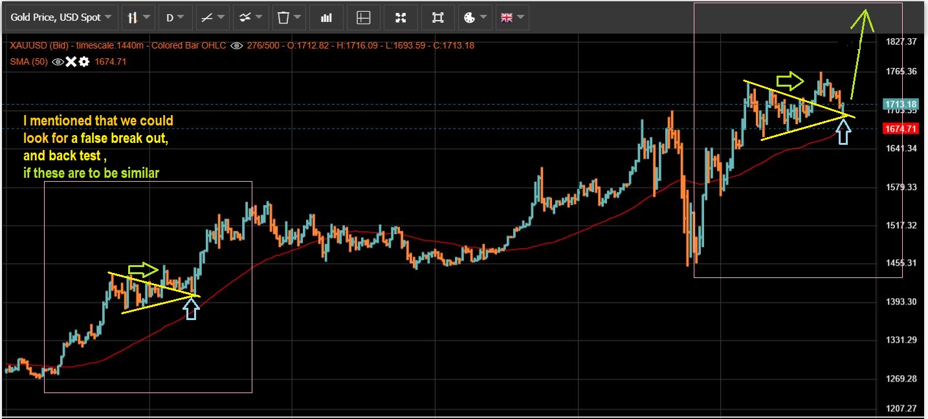Click the screenshot frame capture icon
Screen dimensions: 928x419
(438, 17)
